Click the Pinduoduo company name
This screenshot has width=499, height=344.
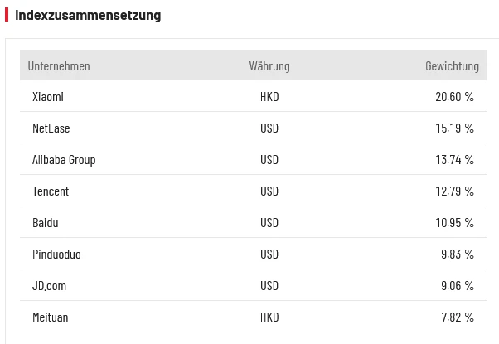pos(56,254)
